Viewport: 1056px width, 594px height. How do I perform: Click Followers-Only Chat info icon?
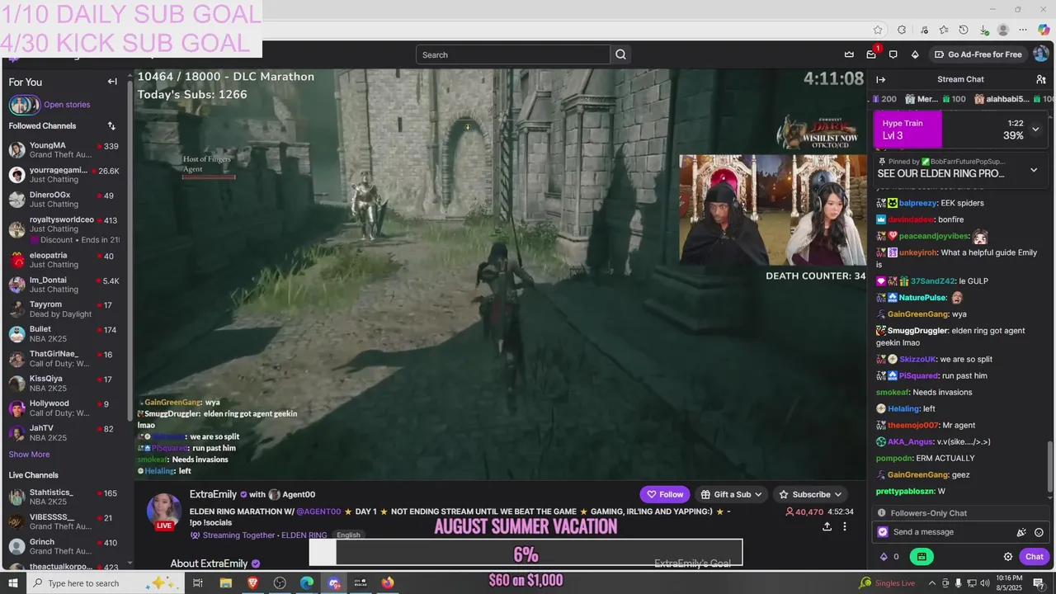[x=882, y=513]
